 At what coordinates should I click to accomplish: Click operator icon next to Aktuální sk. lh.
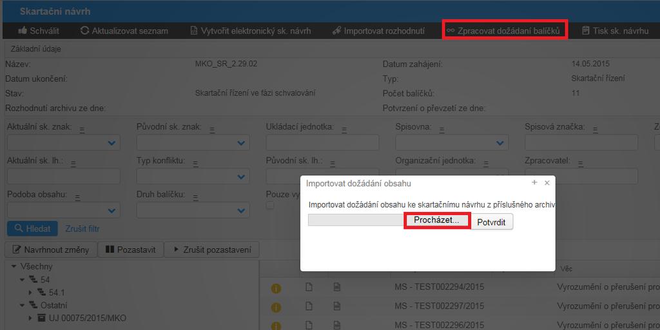(x=73, y=164)
